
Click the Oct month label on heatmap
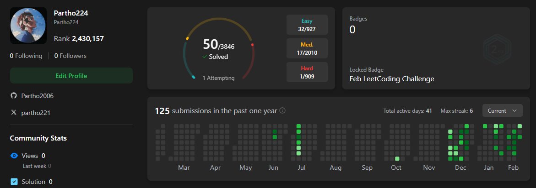click(x=396, y=167)
